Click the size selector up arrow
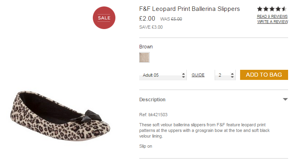The height and width of the screenshot is (161, 299). 183,73
